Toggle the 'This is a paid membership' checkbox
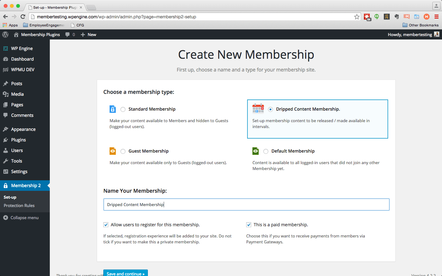Viewport: 442px width, 276px height. tap(249, 225)
